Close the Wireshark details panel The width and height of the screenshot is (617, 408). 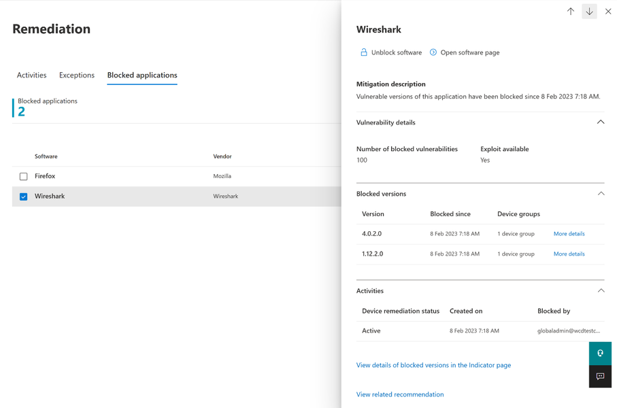[x=608, y=12]
